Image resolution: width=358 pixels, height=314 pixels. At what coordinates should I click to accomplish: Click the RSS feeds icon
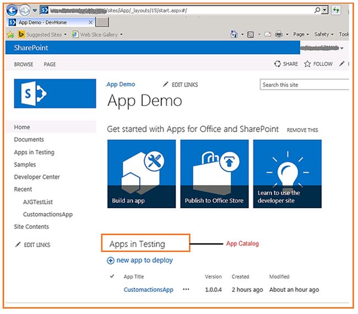(251, 35)
